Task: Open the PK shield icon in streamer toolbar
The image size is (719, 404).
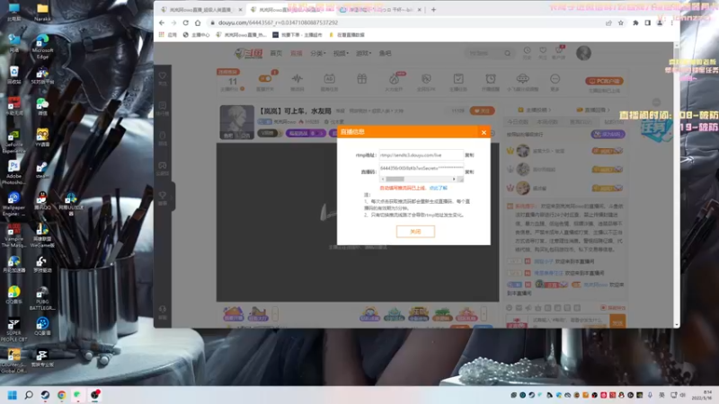Action: pos(426,79)
